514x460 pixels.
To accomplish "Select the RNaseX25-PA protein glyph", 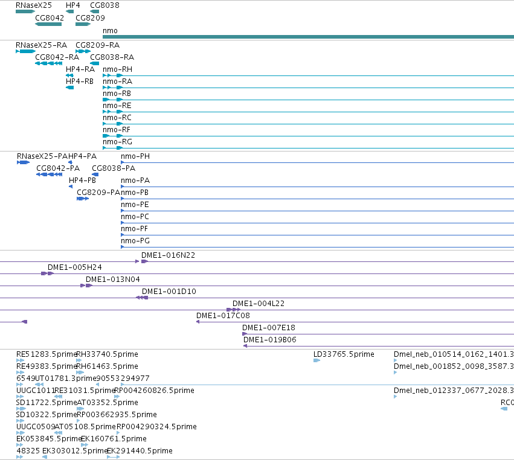I will tap(24, 162).
